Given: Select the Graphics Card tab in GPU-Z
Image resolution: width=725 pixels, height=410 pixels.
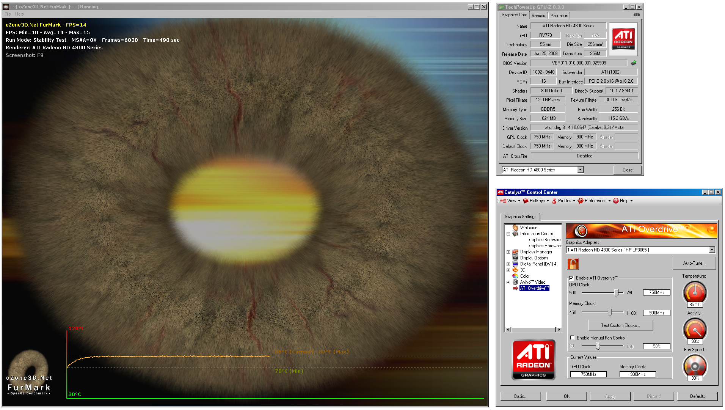Looking at the screenshot, I should tap(514, 15).
